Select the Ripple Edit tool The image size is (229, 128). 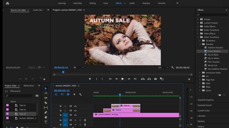46,98
